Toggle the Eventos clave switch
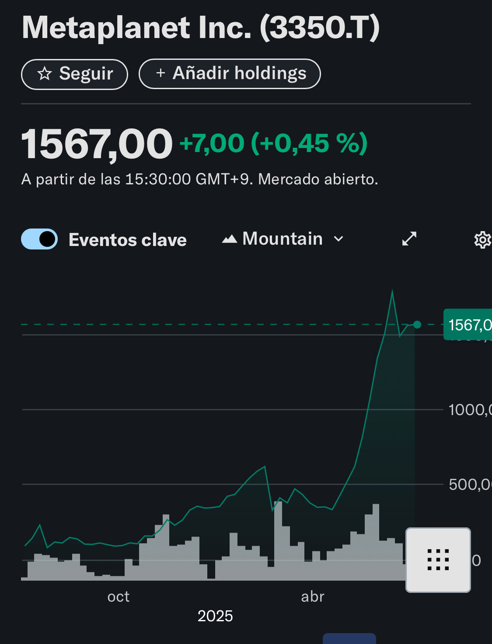492x644 pixels. point(39,239)
